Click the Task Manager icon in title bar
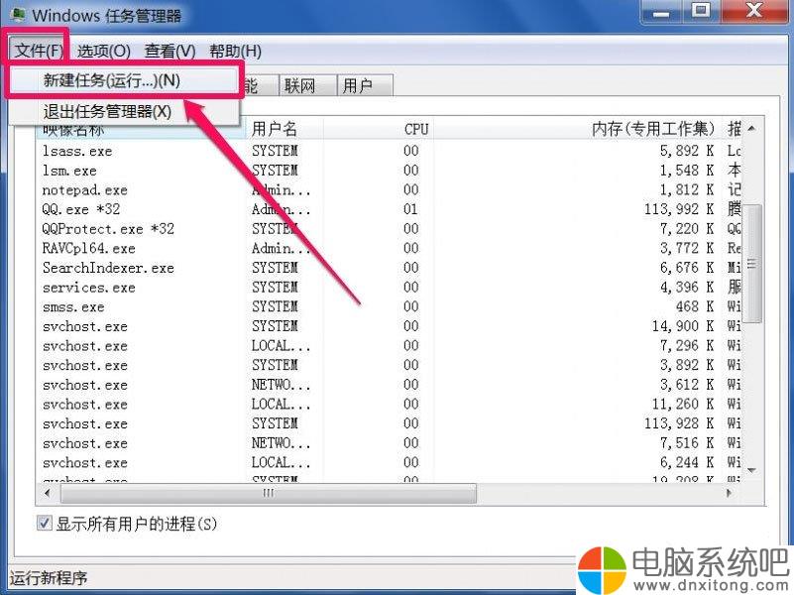 coord(17,15)
